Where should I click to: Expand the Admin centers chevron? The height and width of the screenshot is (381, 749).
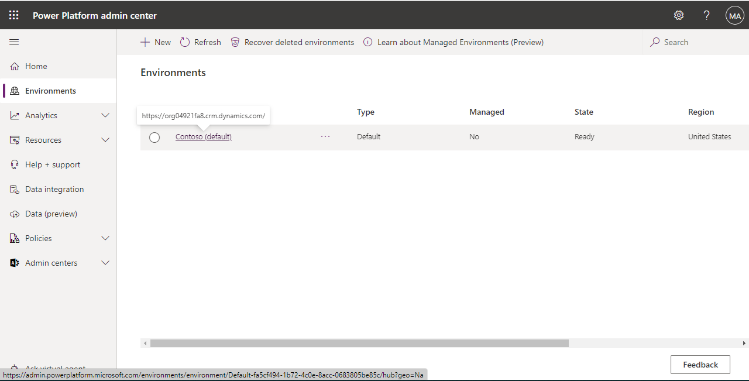(105, 263)
